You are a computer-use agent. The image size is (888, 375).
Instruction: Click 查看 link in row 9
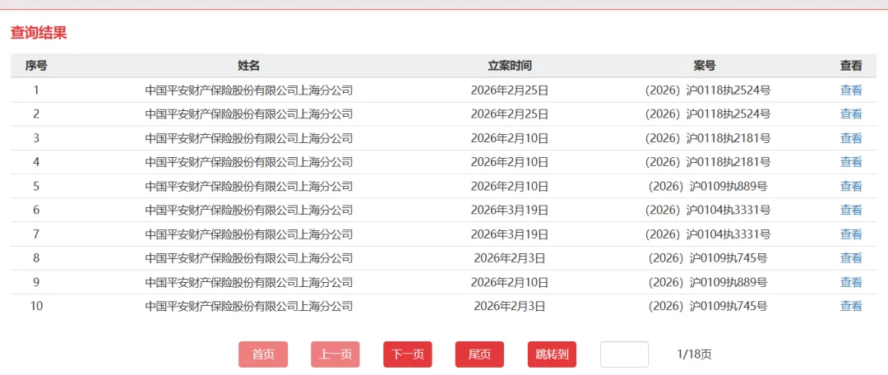pos(851,282)
